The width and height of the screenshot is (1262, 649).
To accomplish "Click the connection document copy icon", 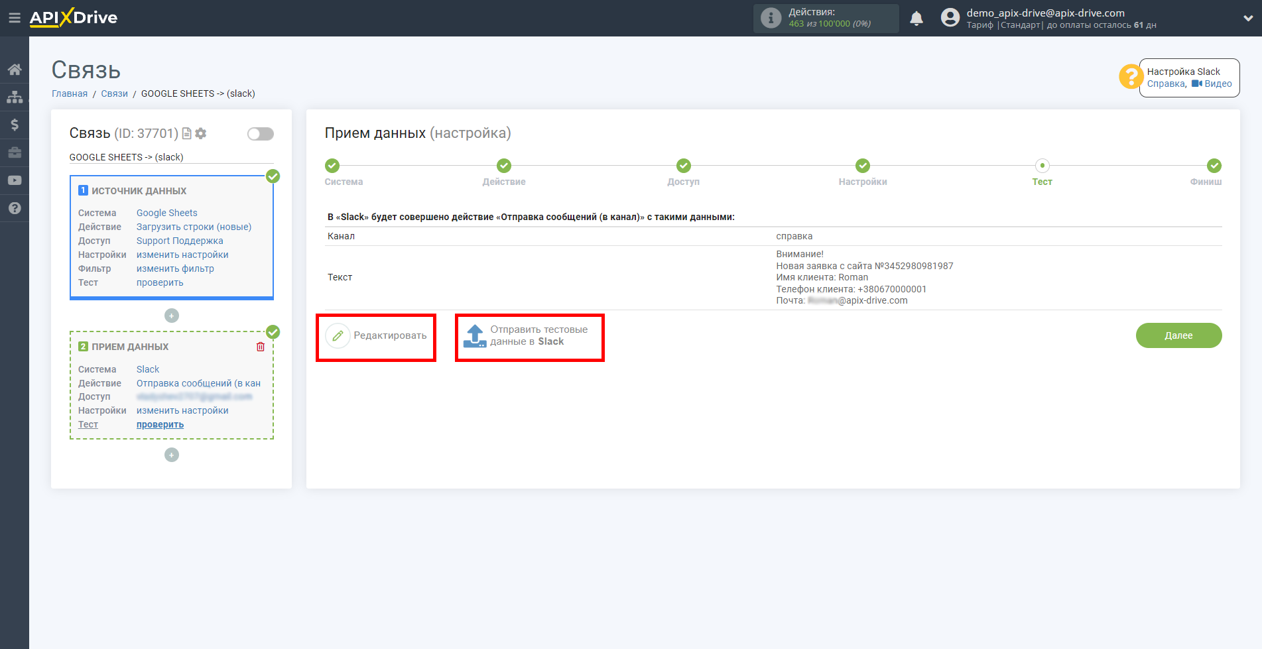I will [x=187, y=133].
